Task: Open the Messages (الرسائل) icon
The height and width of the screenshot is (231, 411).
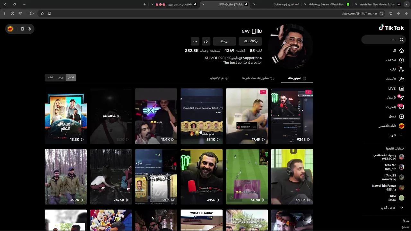Action: 401,98
